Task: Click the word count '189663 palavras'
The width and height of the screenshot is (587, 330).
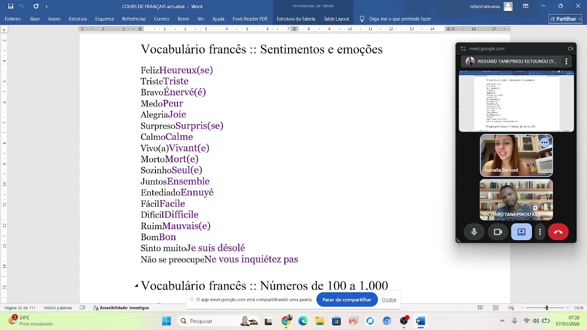Action: tap(58, 308)
